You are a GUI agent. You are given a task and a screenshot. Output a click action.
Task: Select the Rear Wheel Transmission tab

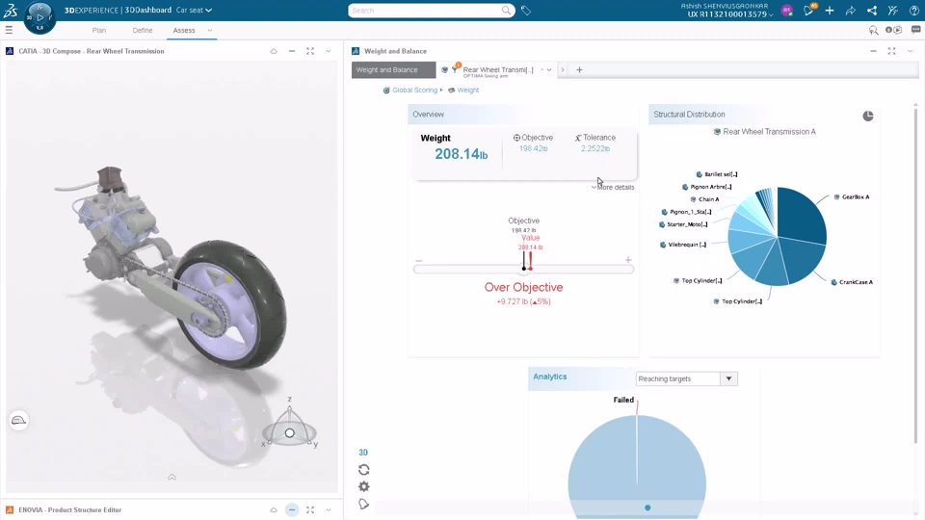click(x=497, y=69)
